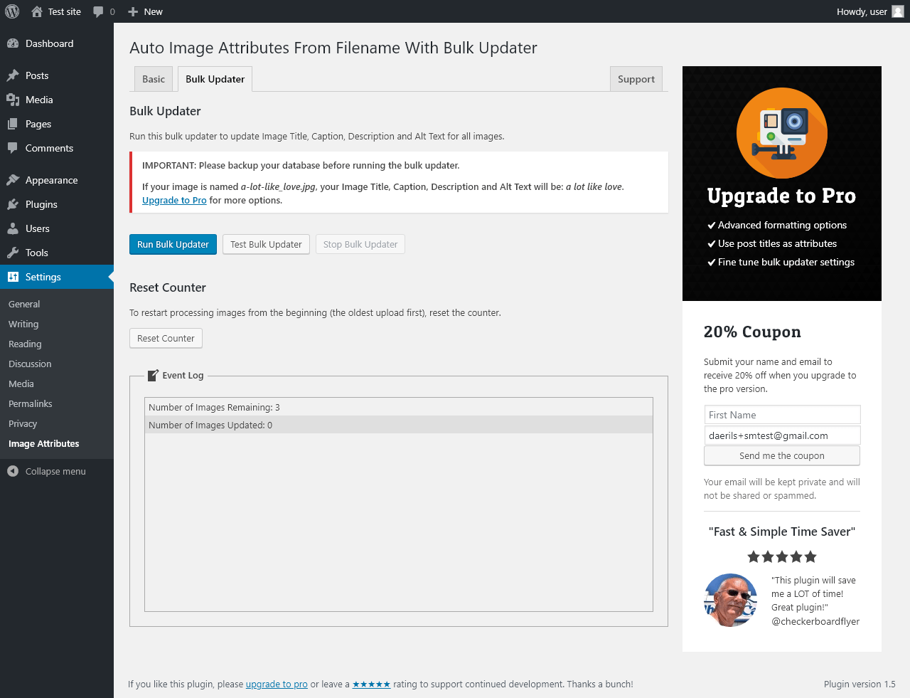
Task: Click the reviewer profile photo
Action: 731,600
